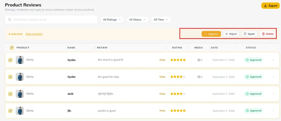Delete the selected reviews
Viewport: 281px width, 121px height.
(x=268, y=34)
